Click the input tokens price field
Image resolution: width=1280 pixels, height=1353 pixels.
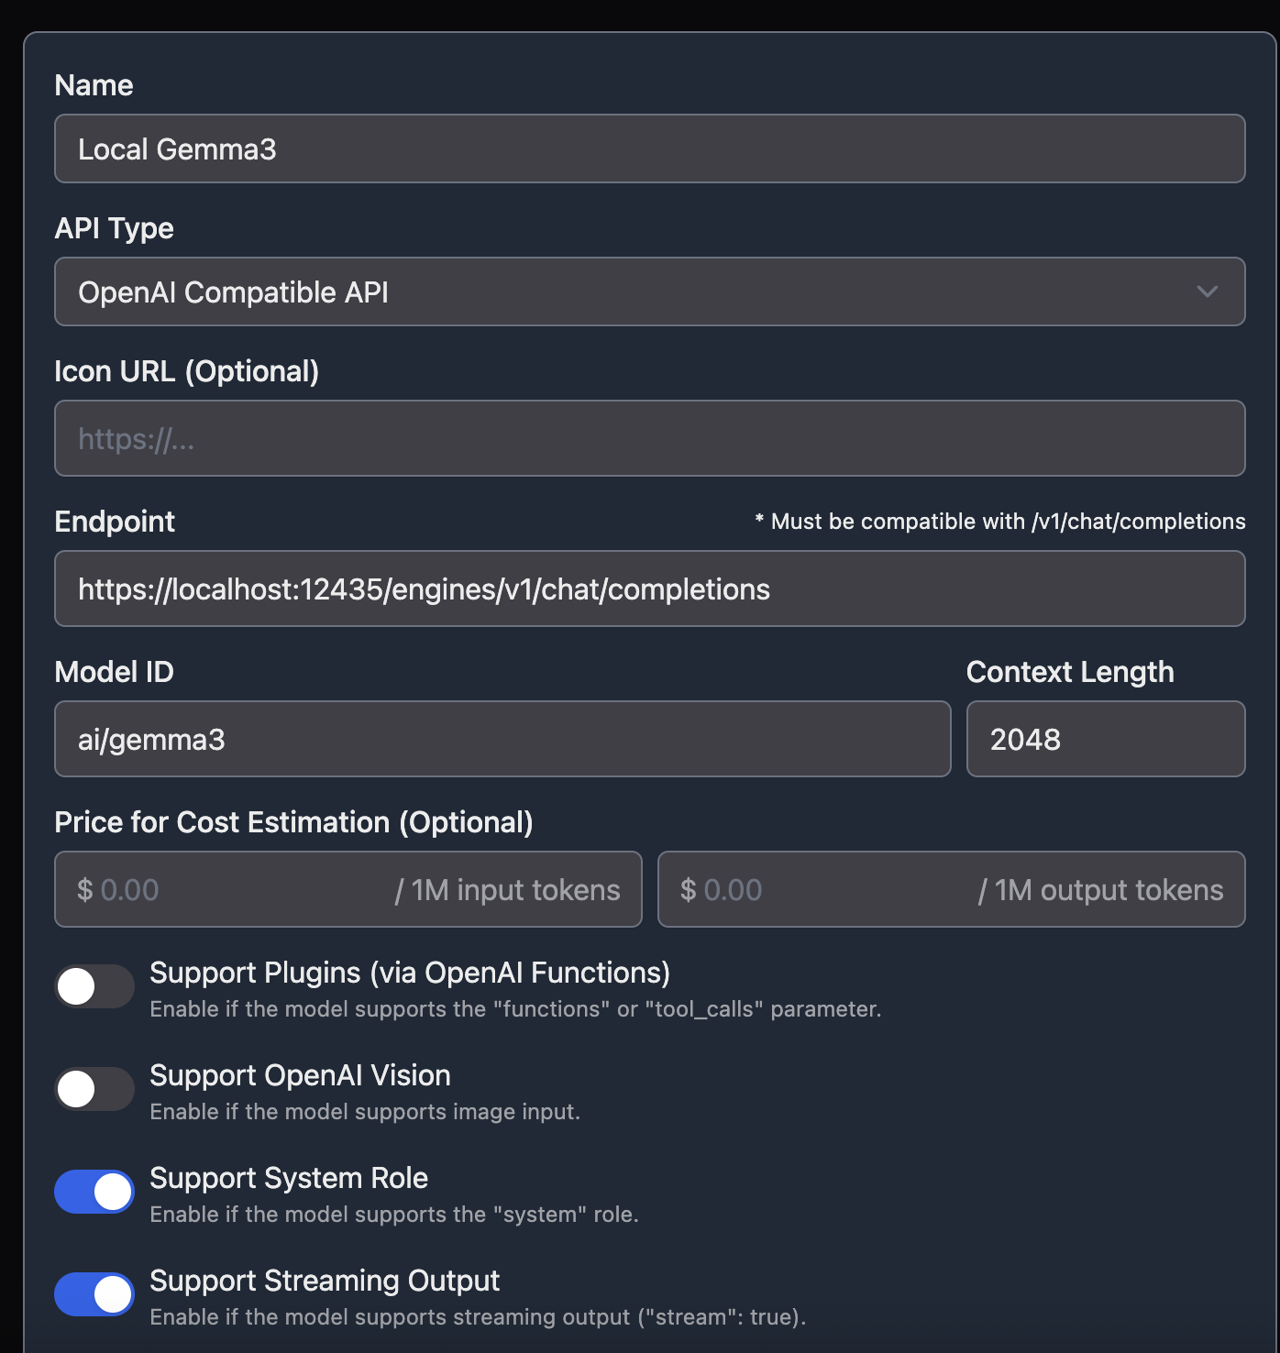point(348,889)
